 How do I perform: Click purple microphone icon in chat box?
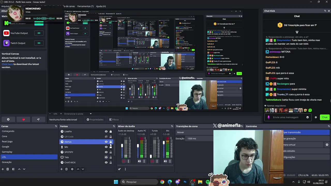[268, 117]
